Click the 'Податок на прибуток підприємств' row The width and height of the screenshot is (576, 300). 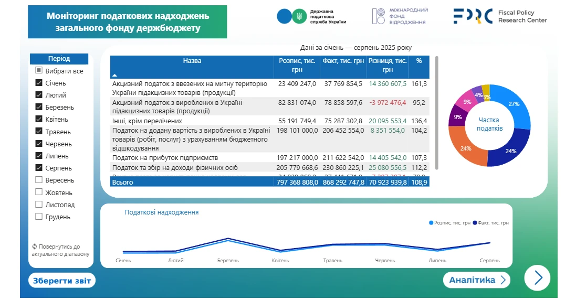[x=270, y=158]
